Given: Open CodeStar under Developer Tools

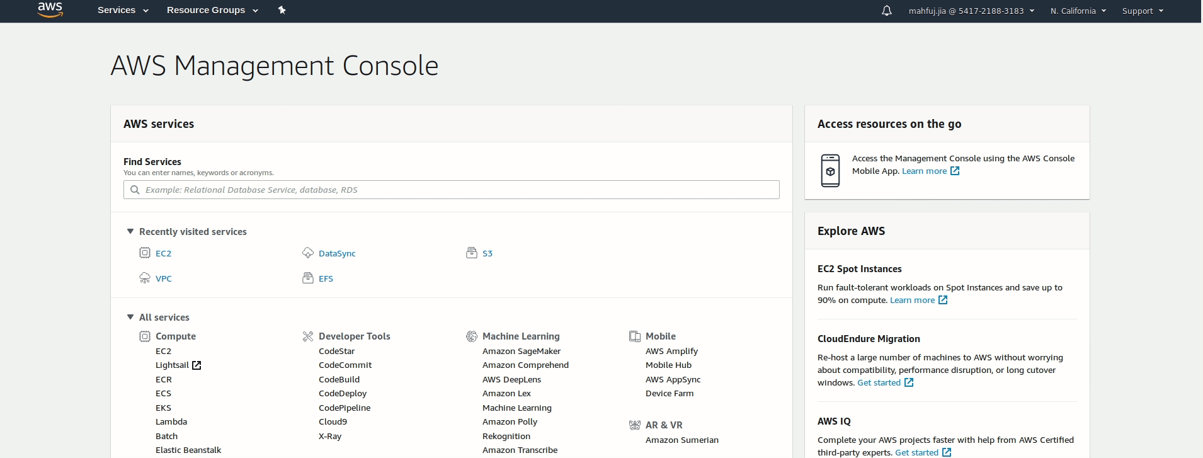Looking at the screenshot, I should point(336,351).
